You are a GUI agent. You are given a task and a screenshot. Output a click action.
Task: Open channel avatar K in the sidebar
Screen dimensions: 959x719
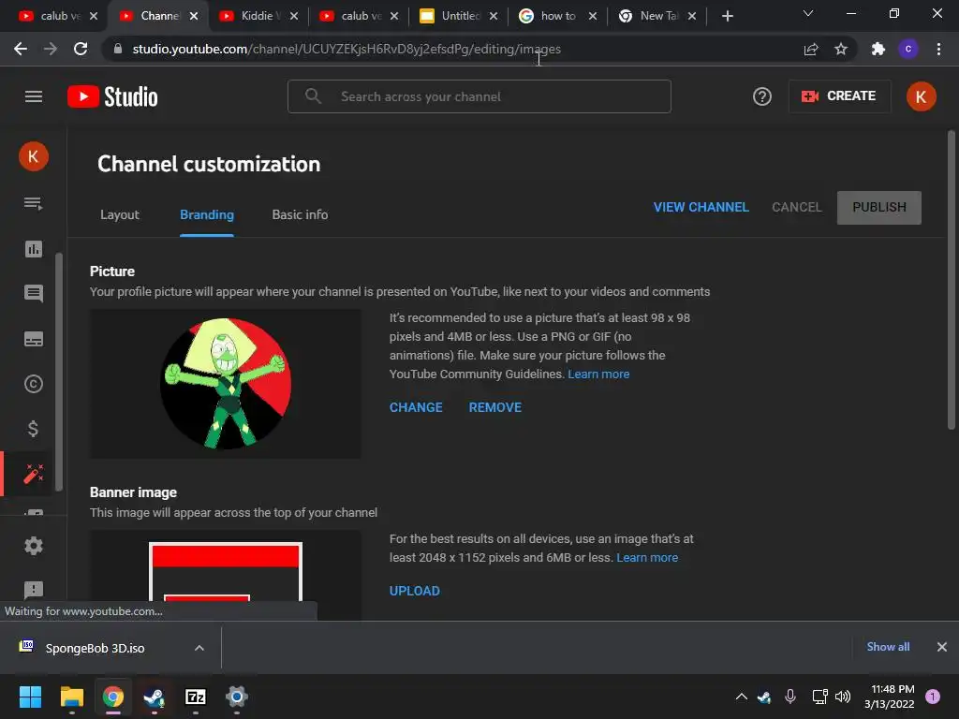coord(34,156)
